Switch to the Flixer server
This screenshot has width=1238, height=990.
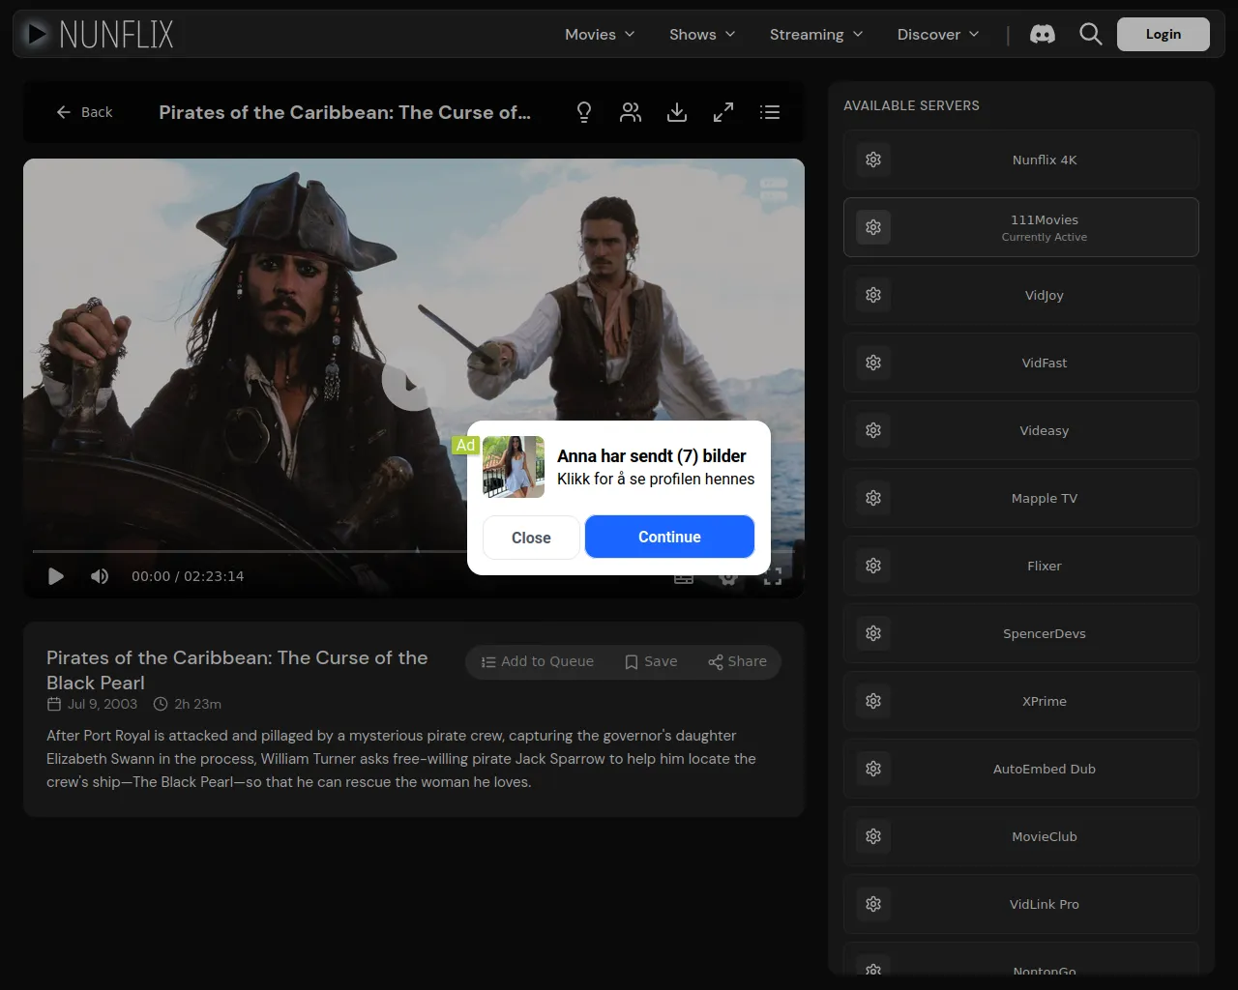tap(1021, 566)
